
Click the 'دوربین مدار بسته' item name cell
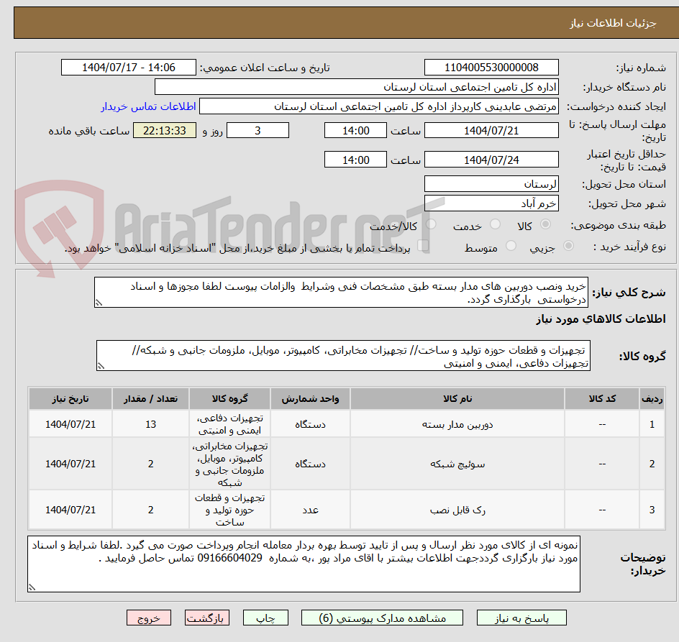pos(457,424)
